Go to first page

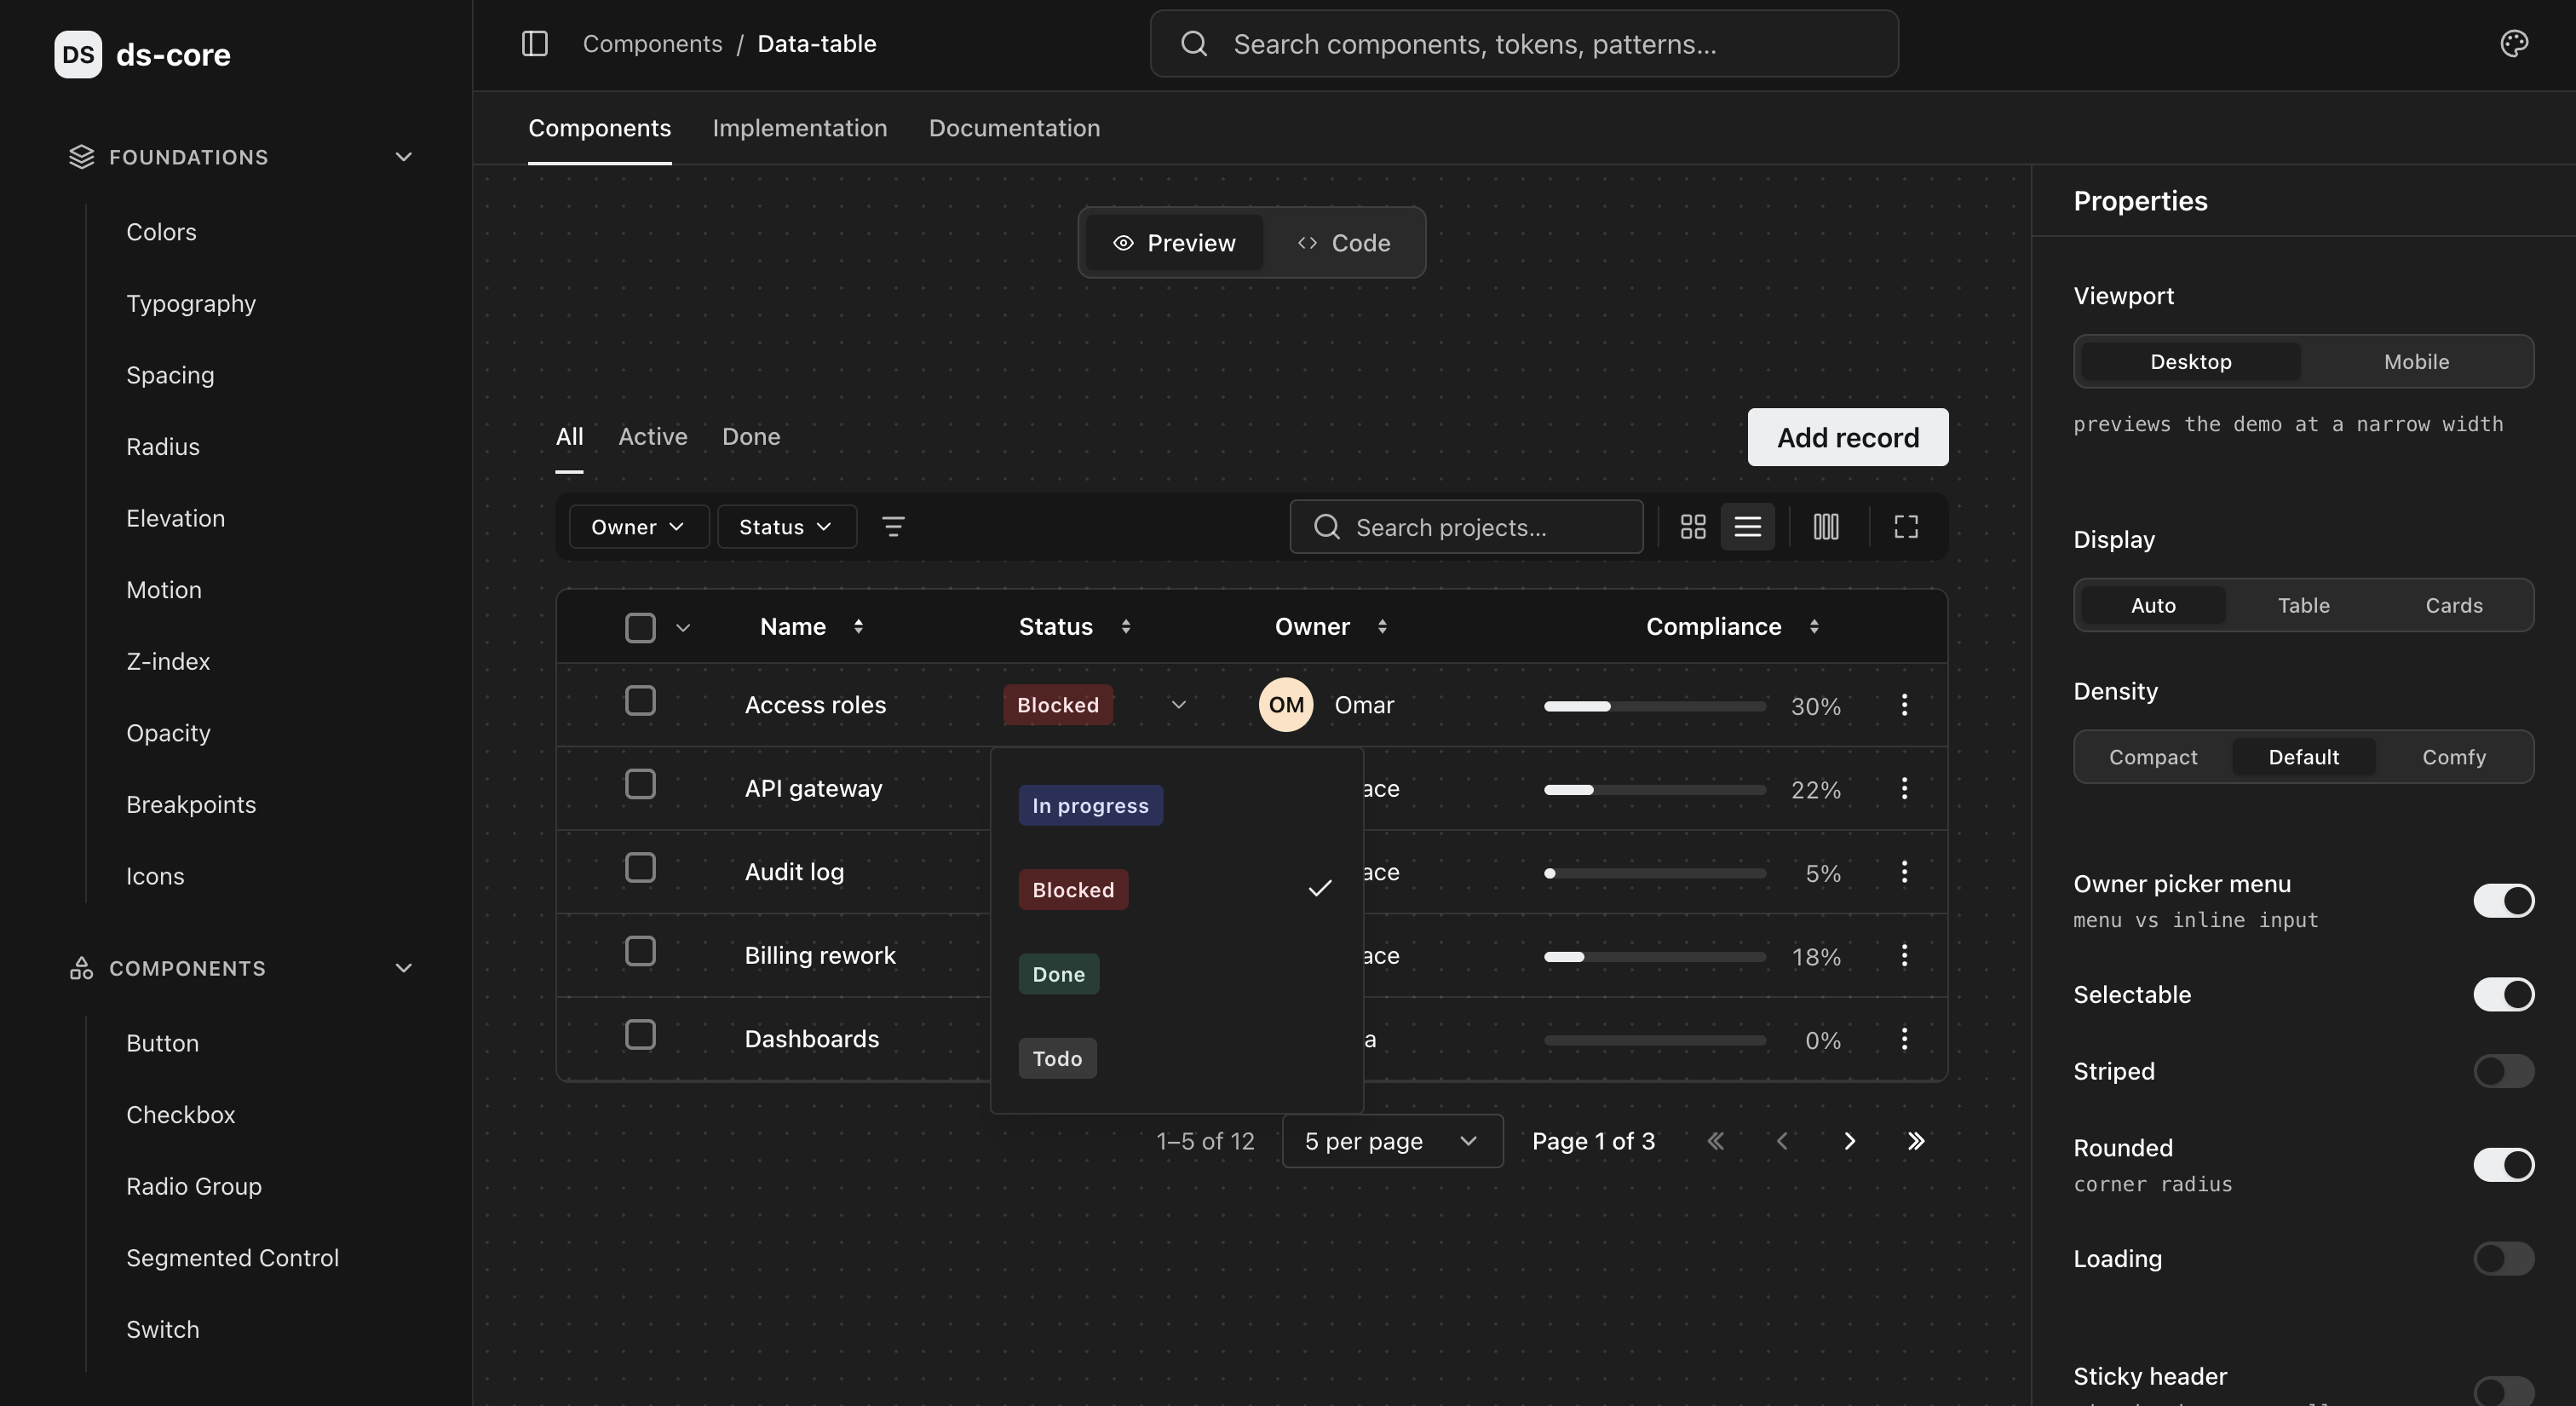click(1715, 1141)
